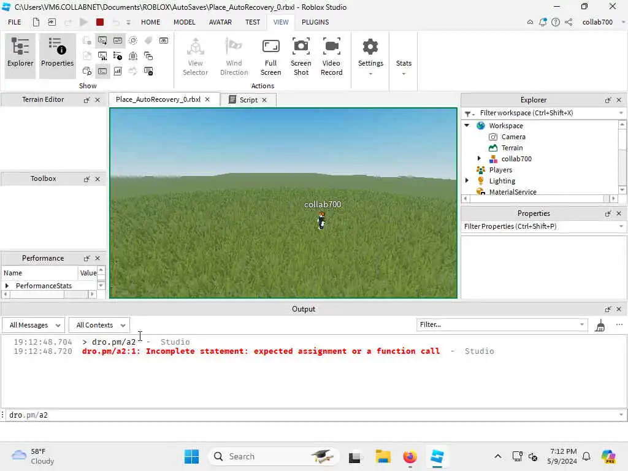Toggle the eye view icon in Show group
This screenshot has width=628, height=471.
click(164, 40)
